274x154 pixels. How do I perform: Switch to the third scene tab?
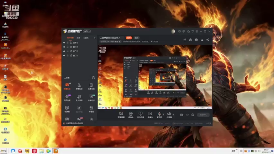[x=86, y=38]
